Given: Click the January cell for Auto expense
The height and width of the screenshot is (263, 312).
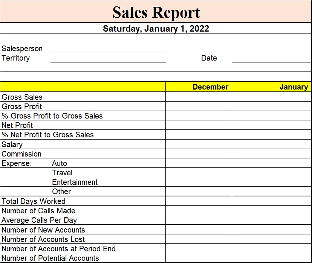Looking at the screenshot, I should click(272, 163).
